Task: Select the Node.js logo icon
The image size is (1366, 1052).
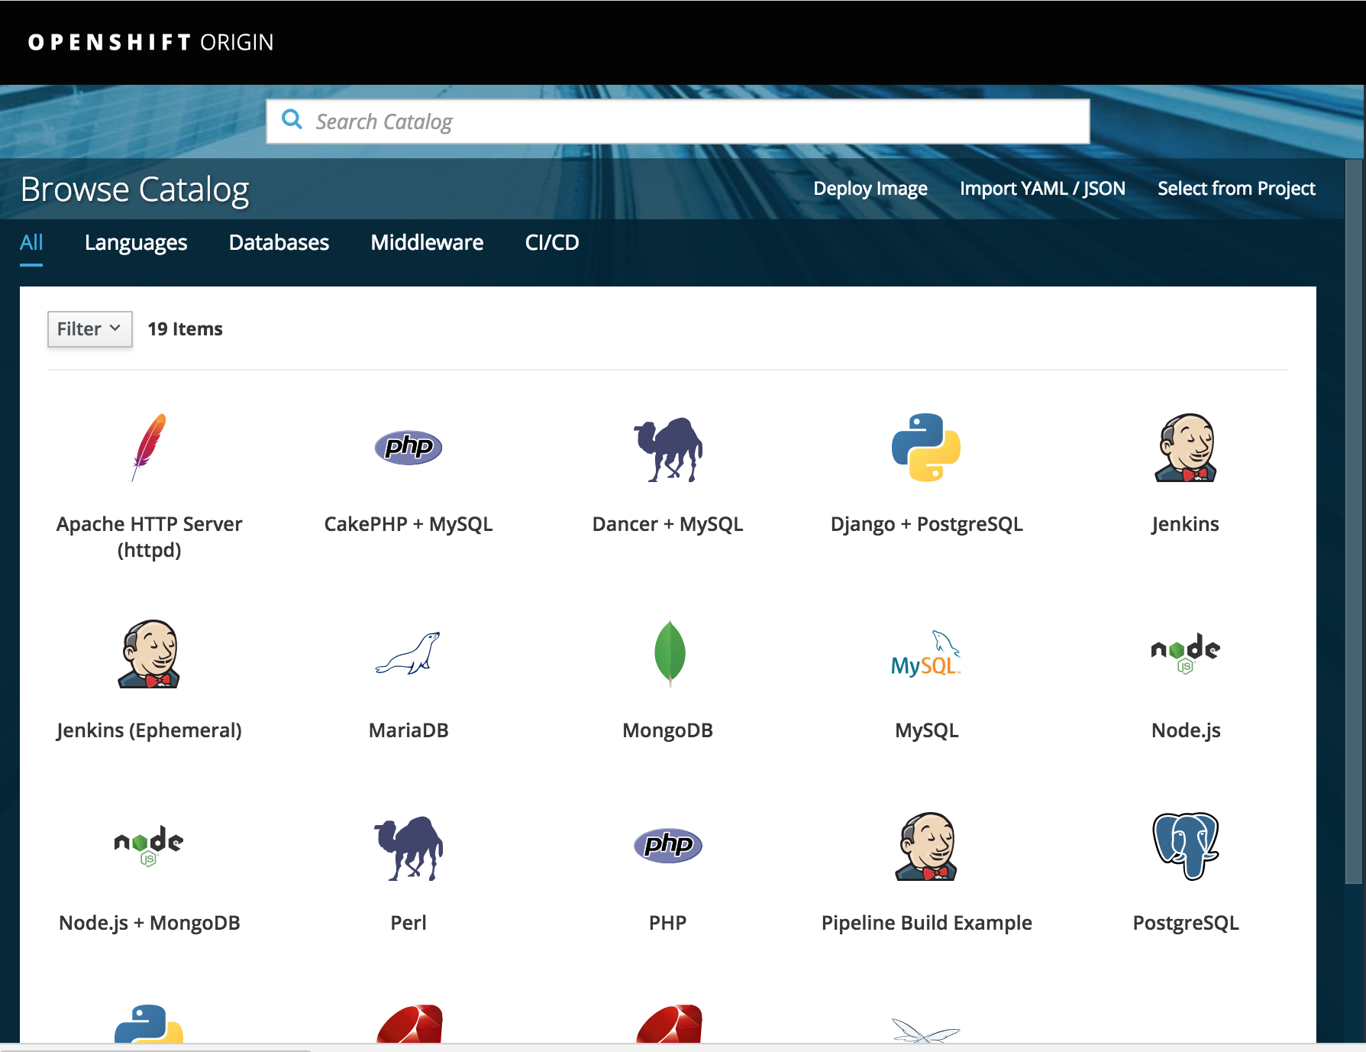Action: (x=1186, y=654)
